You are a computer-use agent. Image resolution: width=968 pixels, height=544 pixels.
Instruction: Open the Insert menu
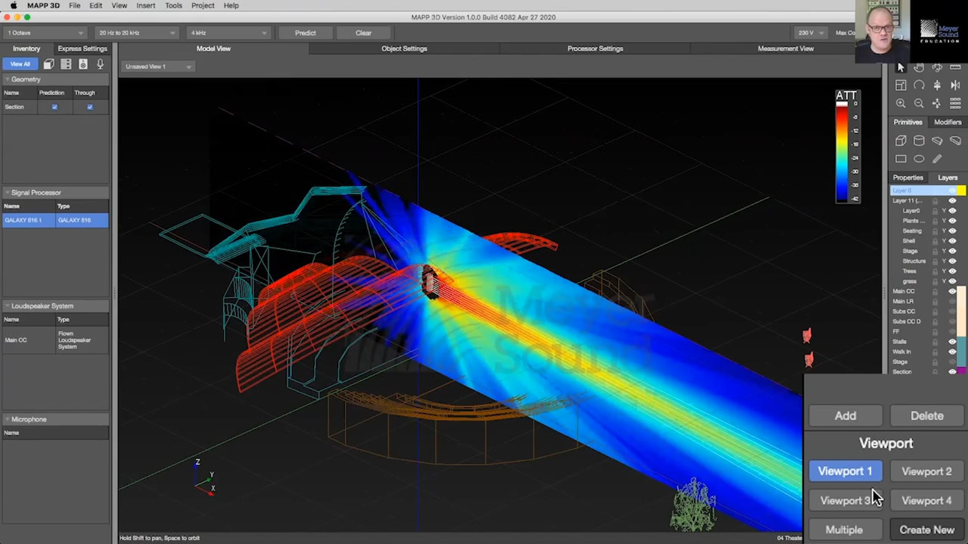click(x=146, y=6)
